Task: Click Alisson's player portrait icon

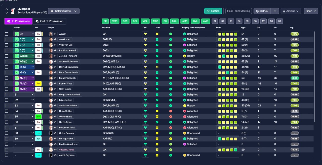Action: [51, 34]
